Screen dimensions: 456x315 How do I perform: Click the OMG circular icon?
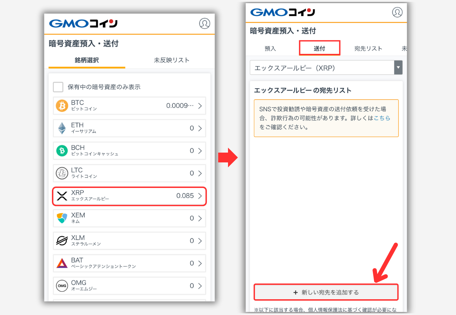pos(62,286)
